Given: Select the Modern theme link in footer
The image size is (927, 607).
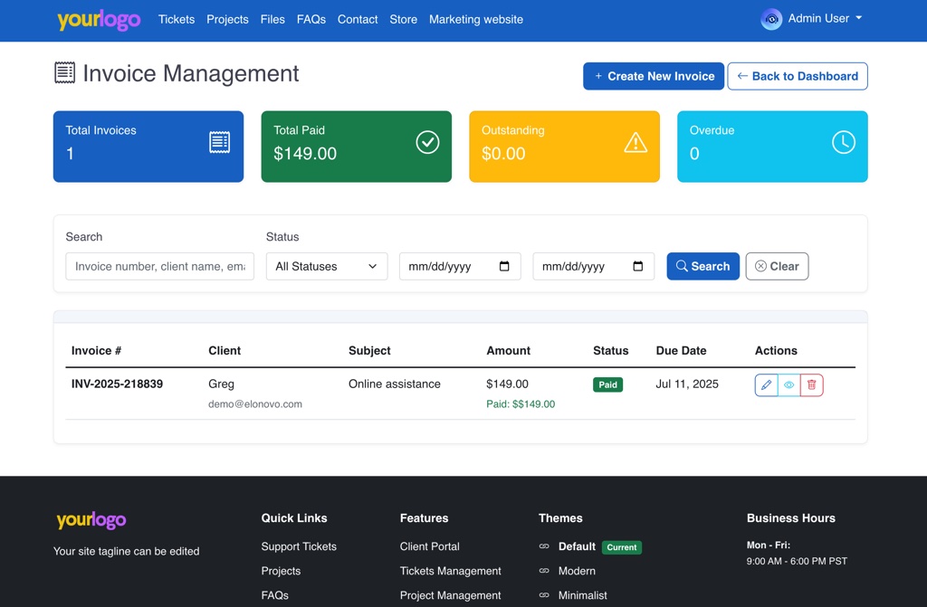Looking at the screenshot, I should point(577,571).
